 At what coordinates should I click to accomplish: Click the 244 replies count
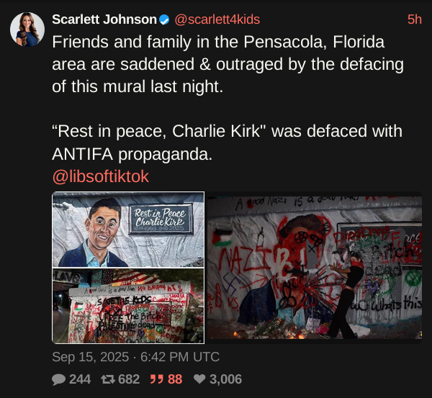point(80,379)
